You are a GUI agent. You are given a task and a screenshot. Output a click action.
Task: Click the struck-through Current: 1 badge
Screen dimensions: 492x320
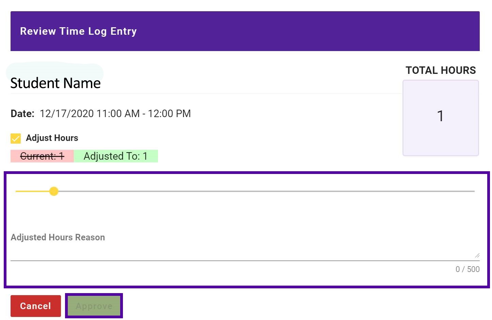42,156
